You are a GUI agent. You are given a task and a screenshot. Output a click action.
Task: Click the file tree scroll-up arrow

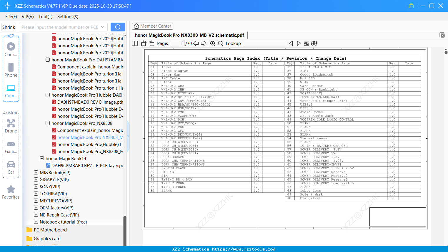coord(125,36)
